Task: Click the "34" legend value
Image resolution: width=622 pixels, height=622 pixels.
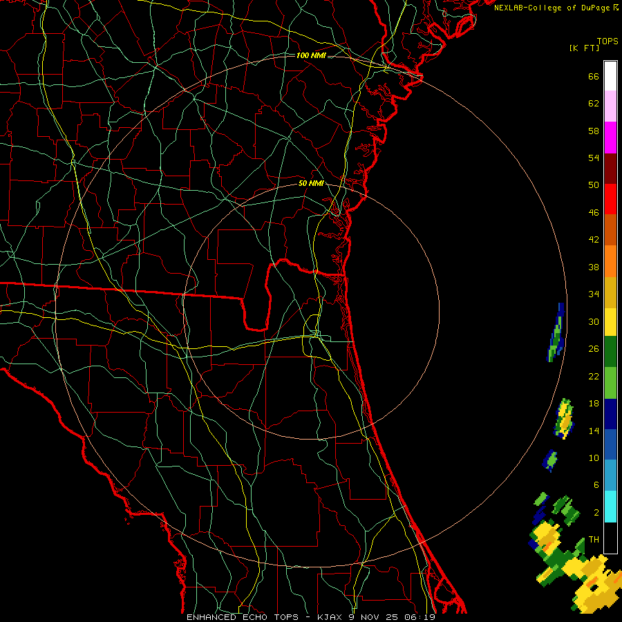Action: pos(594,294)
